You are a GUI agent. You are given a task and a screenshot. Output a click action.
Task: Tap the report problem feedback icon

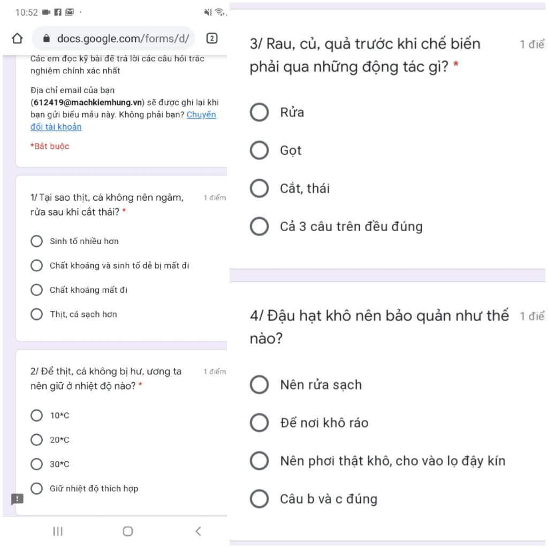coord(17,499)
